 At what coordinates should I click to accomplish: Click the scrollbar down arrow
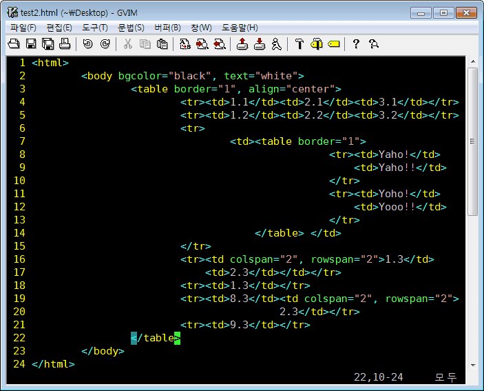473,365
